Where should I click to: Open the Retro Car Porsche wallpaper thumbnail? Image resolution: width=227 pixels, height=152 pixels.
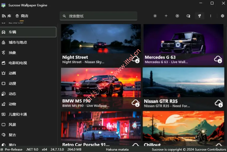101,126
